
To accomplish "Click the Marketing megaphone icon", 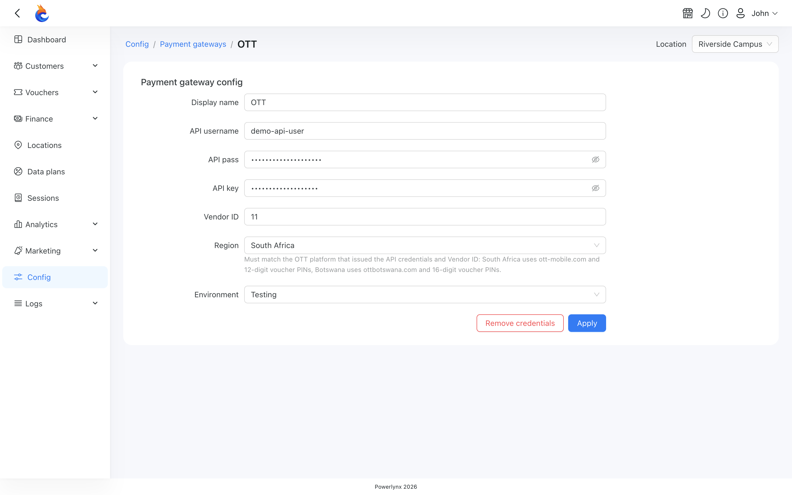I will (18, 251).
